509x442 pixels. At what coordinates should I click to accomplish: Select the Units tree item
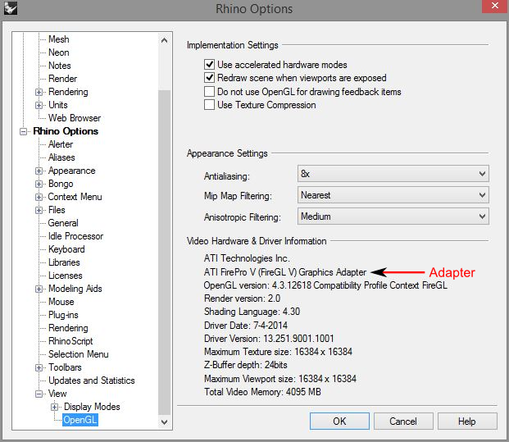click(58, 105)
